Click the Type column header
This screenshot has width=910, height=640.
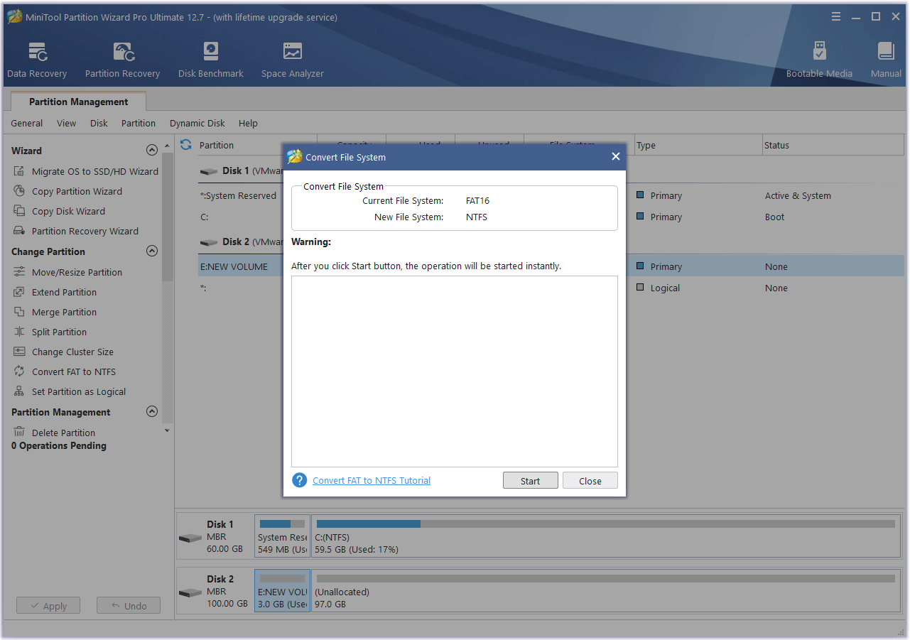pos(698,145)
